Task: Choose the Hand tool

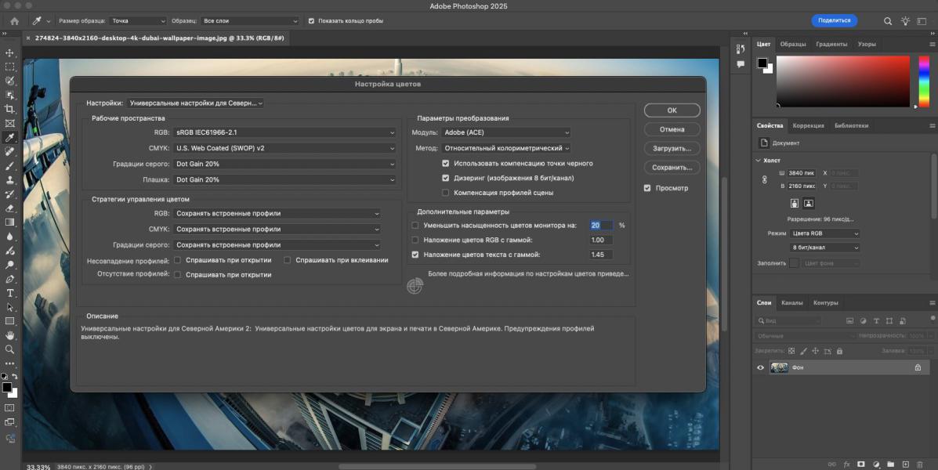Action: pyautogui.click(x=10, y=335)
